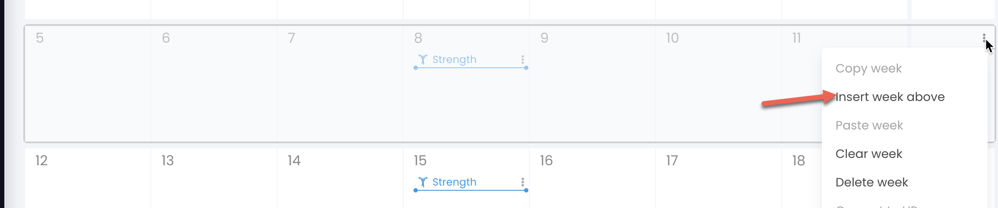Select the day 16 calendar cell
The image size is (998, 208).
592,178
